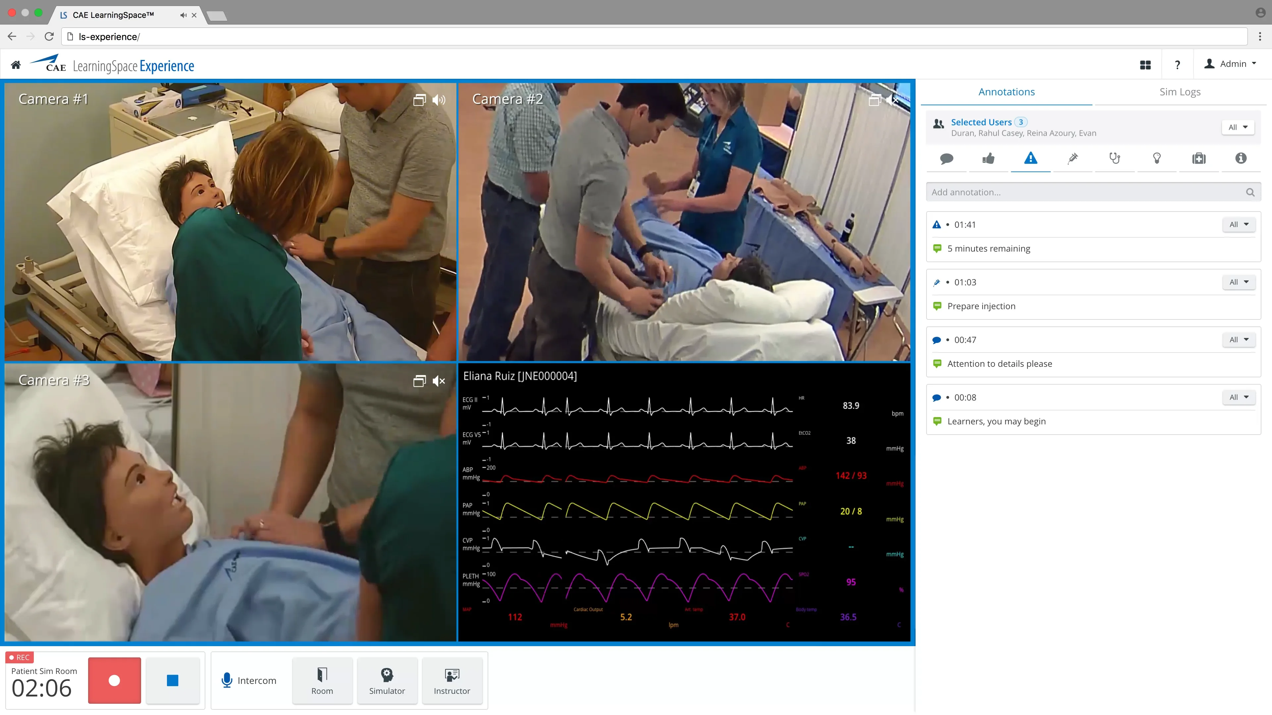Open a new browser tab

tap(216, 16)
